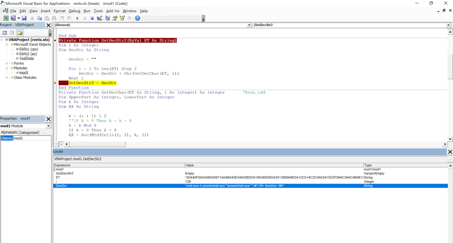
Task: Switch to Procedure View button below code
Action: (x=56, y=144)
